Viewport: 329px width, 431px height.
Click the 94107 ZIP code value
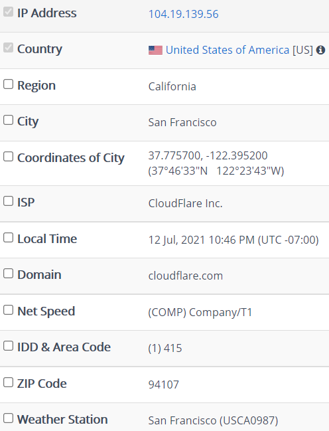pos(164,385)
